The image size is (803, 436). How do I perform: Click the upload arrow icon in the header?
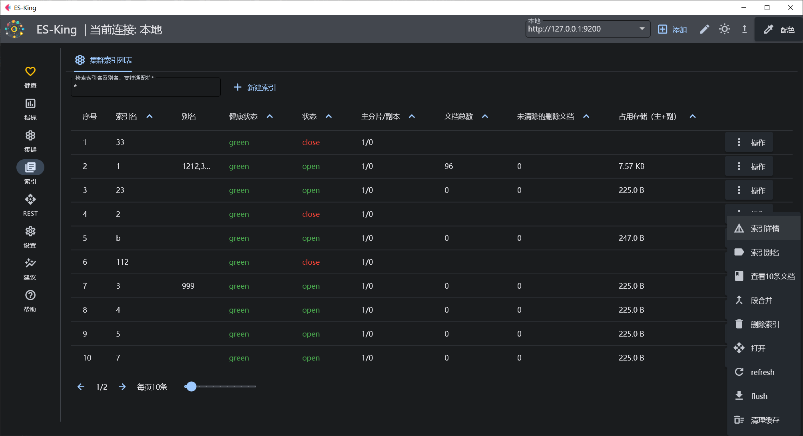pyautogui.click(x=744, y=30)
